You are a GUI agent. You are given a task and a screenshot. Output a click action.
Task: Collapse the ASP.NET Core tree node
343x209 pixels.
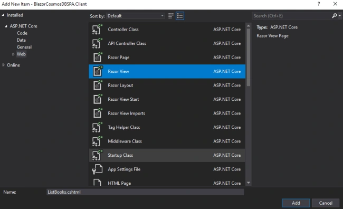[x=6, y=26]
